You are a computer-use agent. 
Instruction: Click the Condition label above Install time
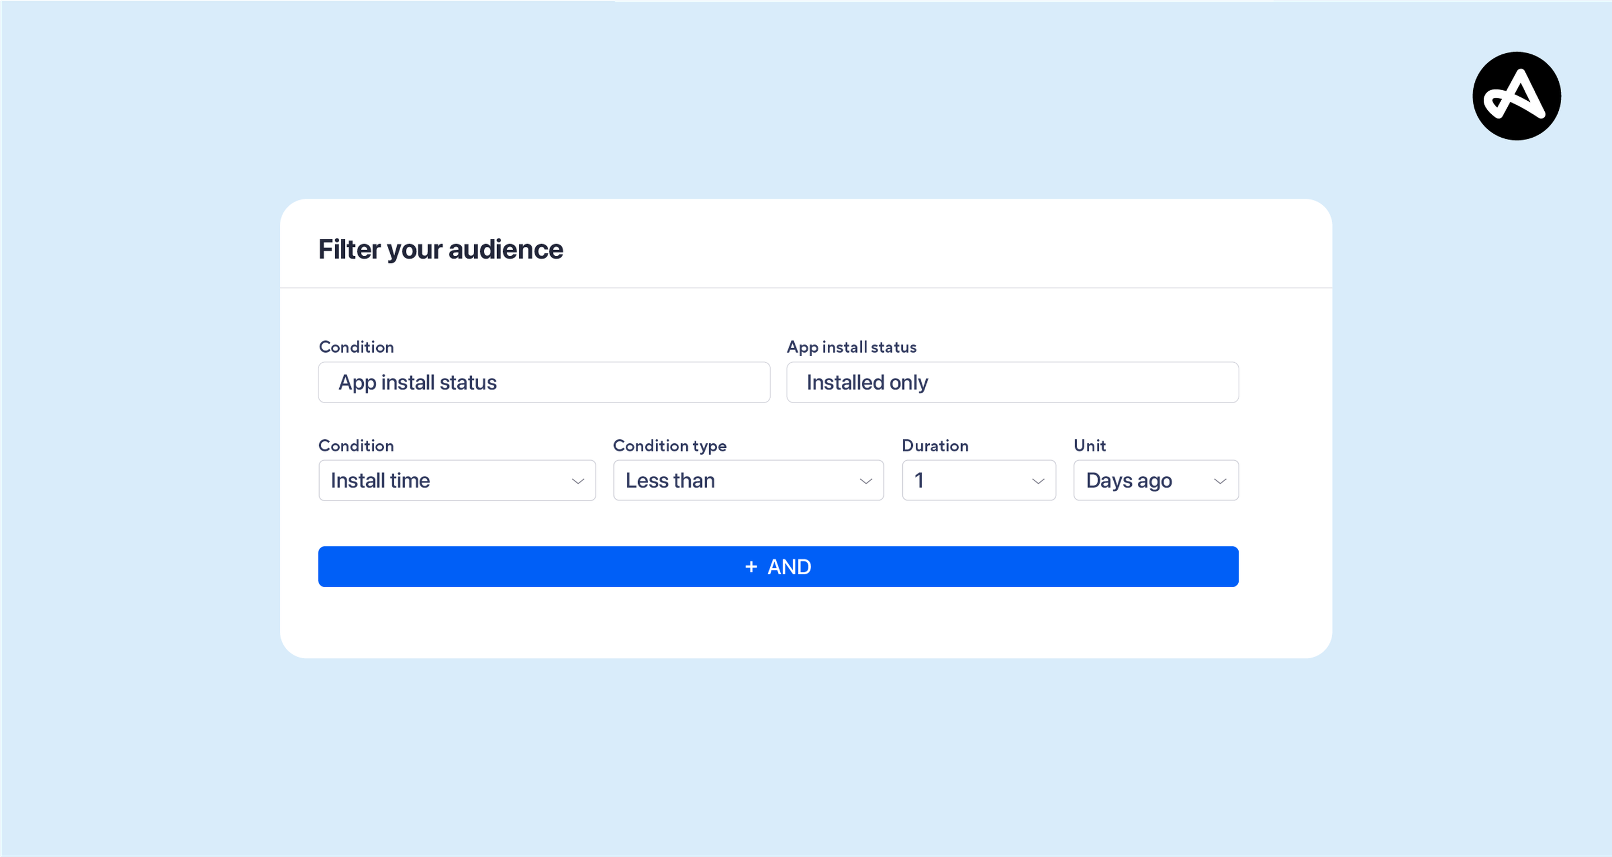coord(356,445)
